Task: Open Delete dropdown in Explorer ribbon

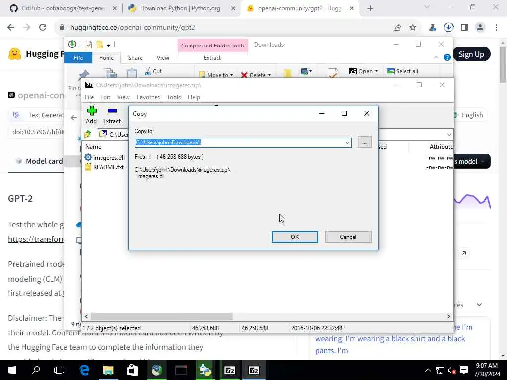Action: (255, 75)
